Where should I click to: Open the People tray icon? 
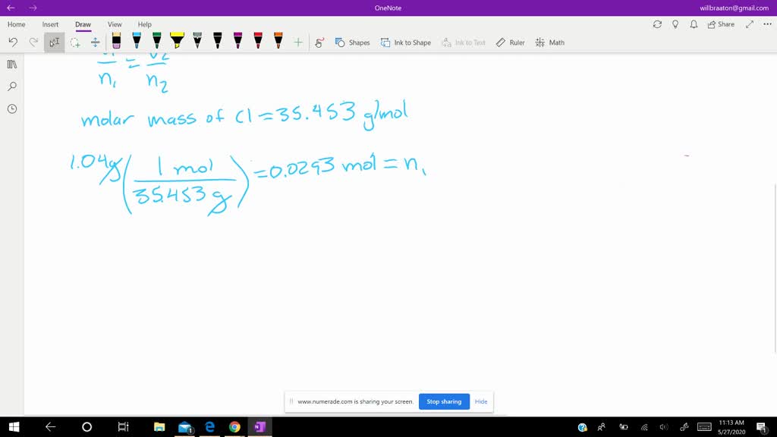pos(602,426)
